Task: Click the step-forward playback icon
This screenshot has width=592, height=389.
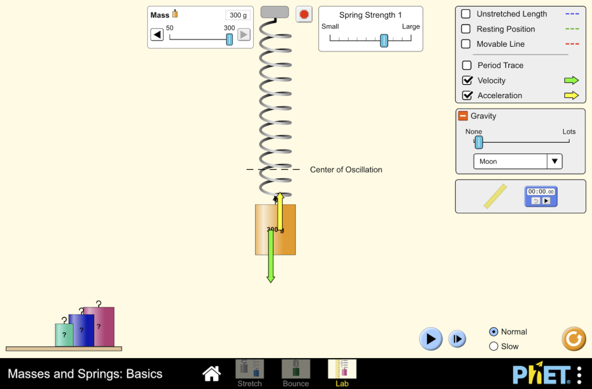Action: [x=458, y=339]
